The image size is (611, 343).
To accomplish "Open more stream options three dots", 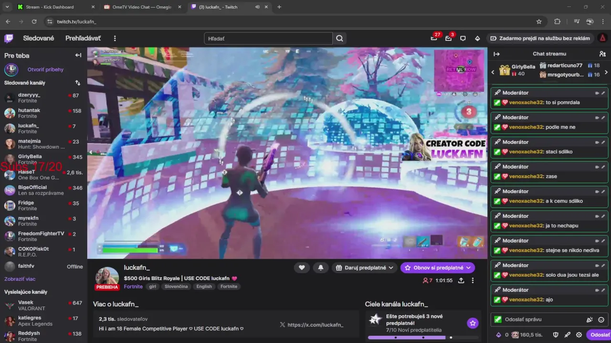I will tap(473, 281).
